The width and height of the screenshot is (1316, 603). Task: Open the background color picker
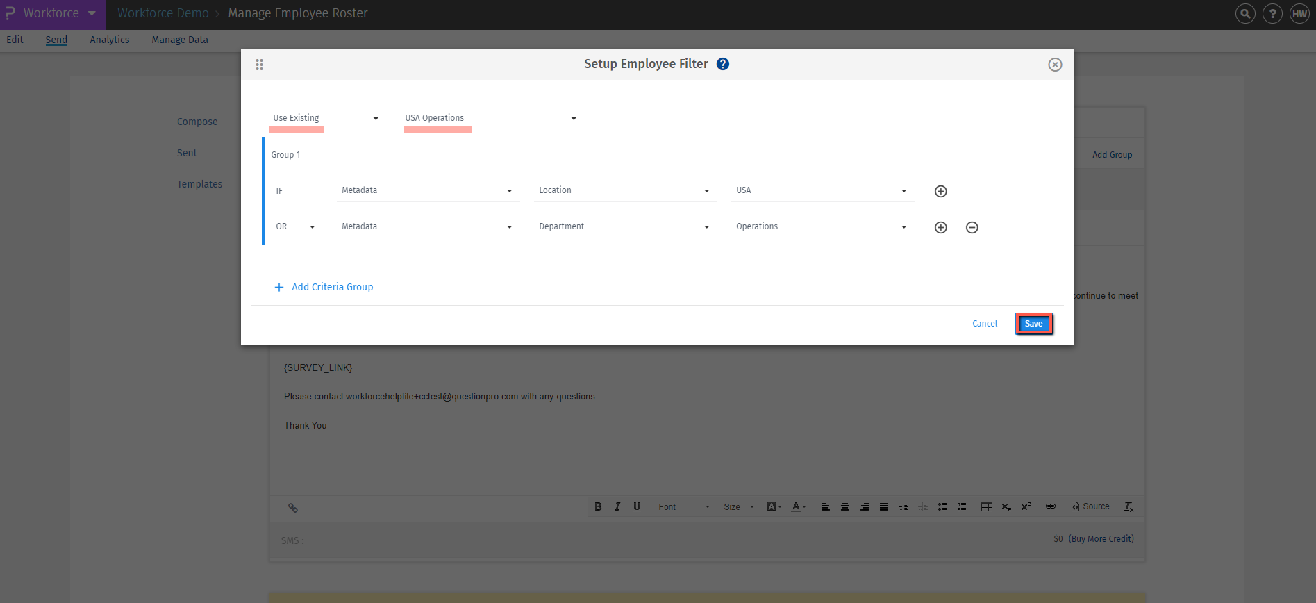pos(774,506)
